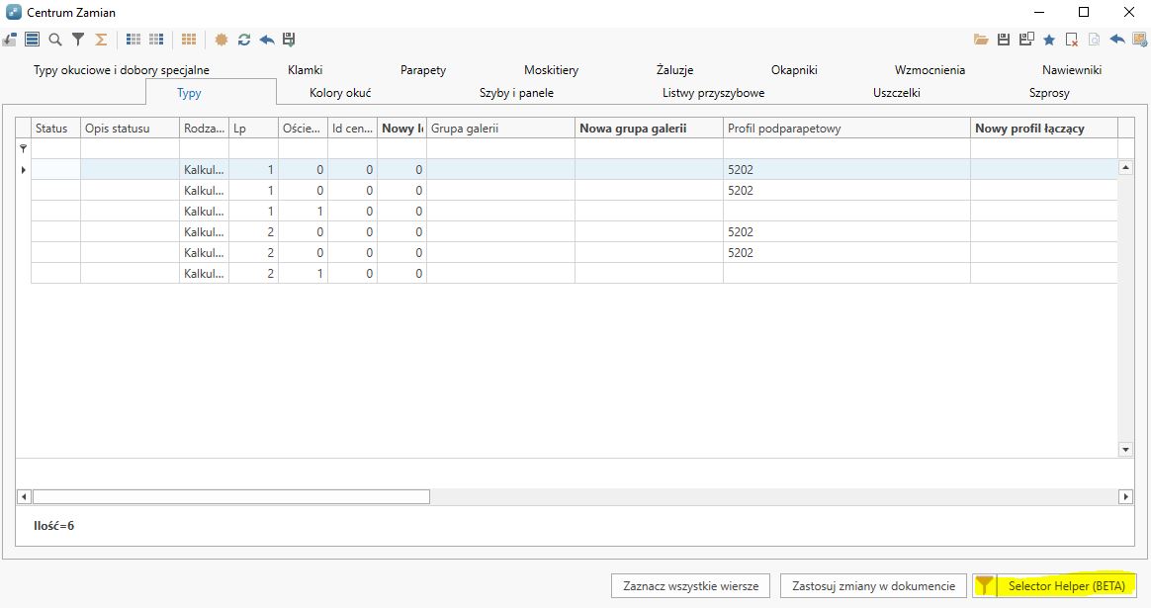Click the blue star favorites icon
This screenshot has height=608, width=1151.
click(x=1049, y=40)
